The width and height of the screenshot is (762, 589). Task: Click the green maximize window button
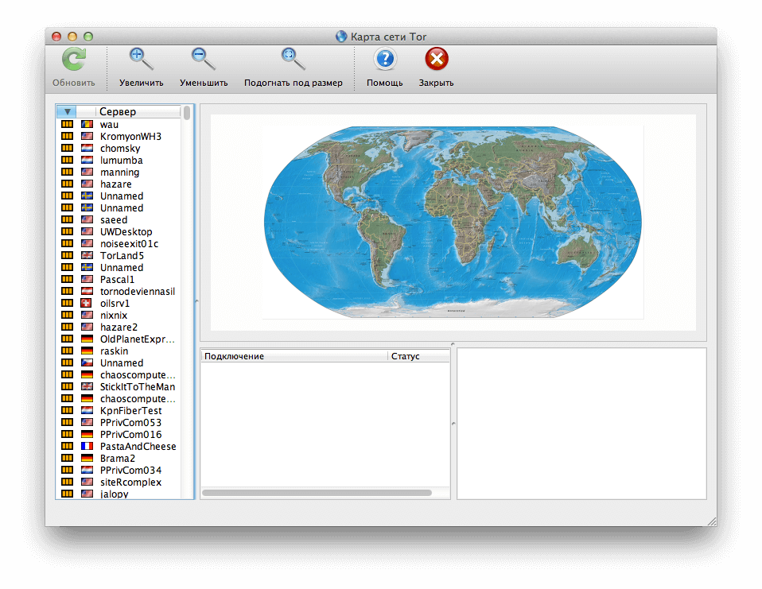88,37
